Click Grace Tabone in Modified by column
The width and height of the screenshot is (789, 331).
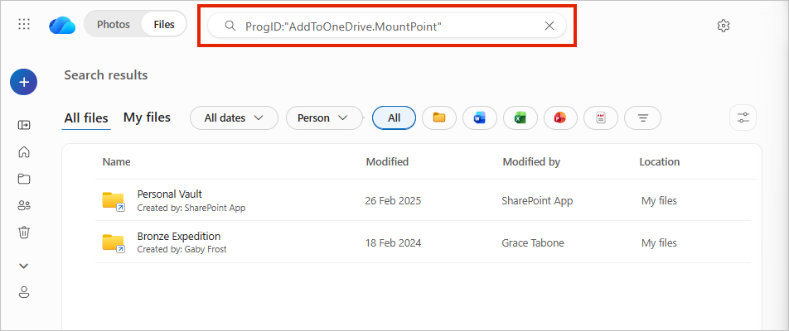pos(533,243)
